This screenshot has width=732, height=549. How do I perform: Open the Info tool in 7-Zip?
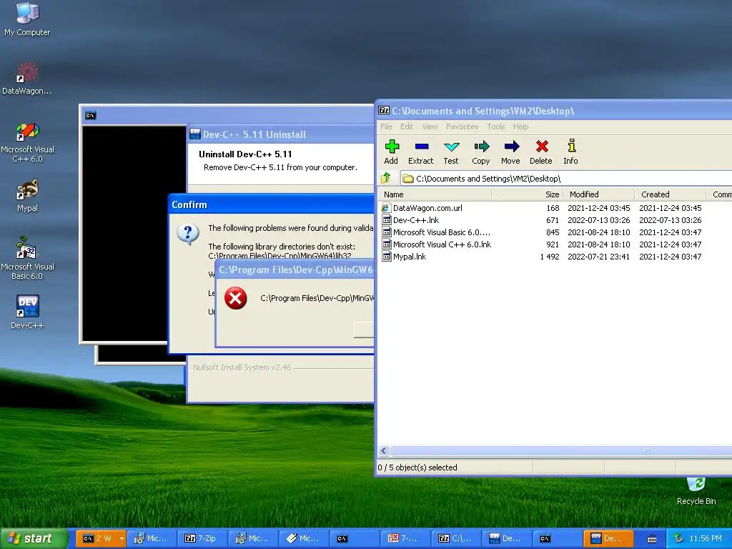[x=570, y=152]
